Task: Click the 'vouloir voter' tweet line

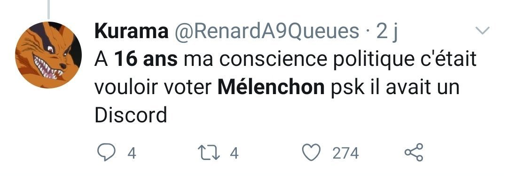Action: (153, 88)
